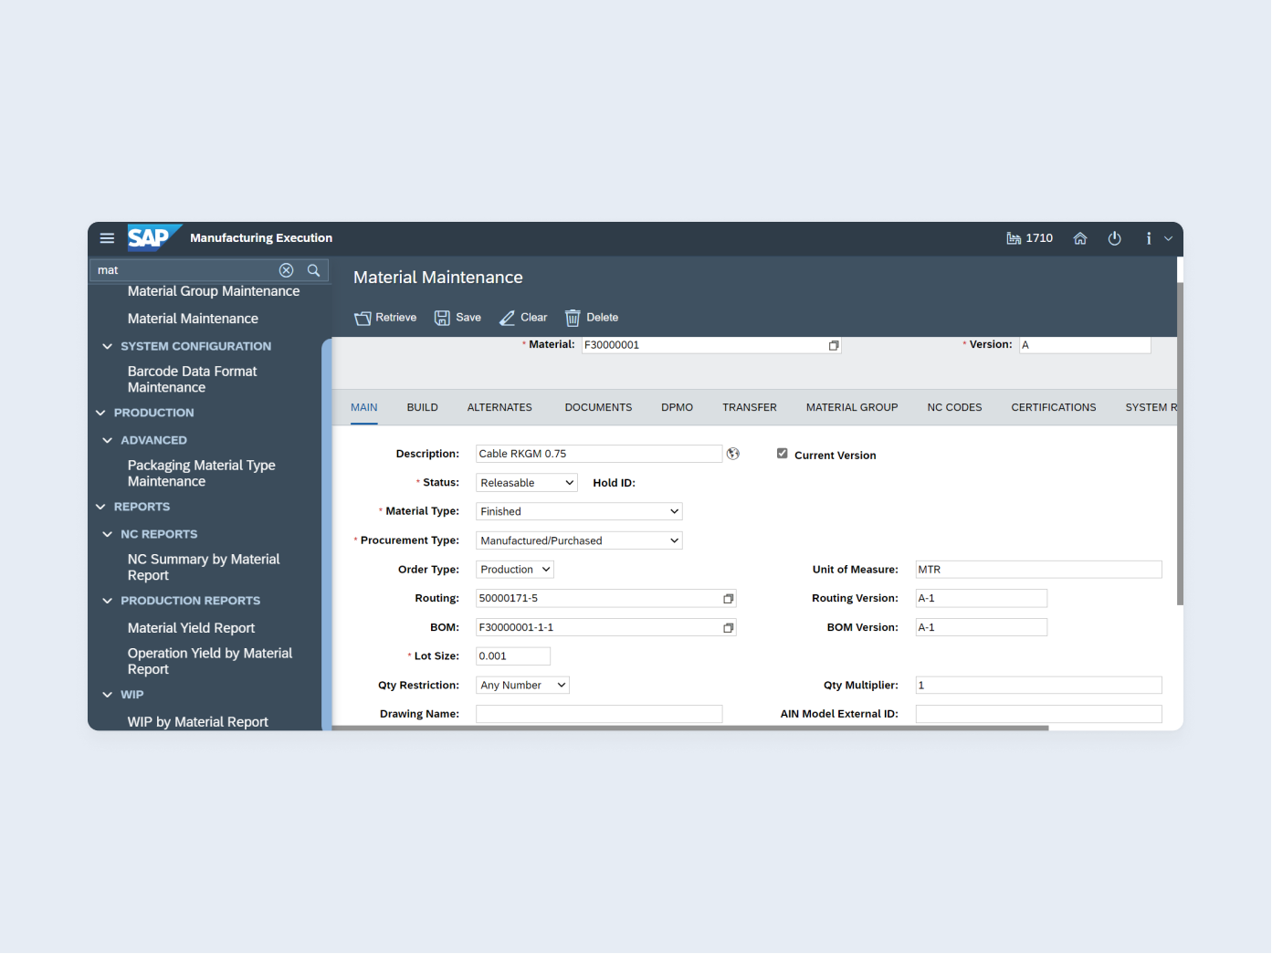Uncheck the Current Version checkbox
Viewport: 1272px width, 954px height.
(x=783, y=453)
